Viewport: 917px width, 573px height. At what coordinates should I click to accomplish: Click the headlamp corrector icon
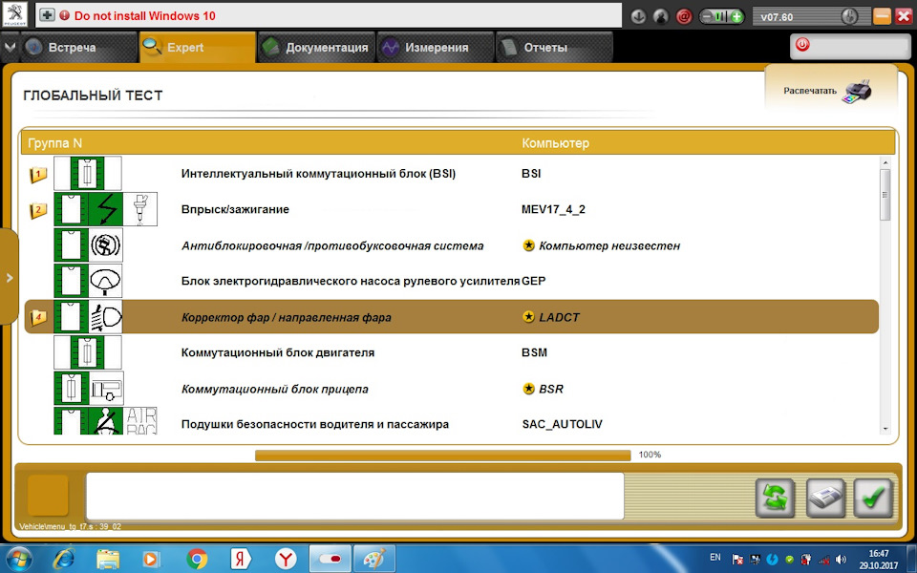[106, 317]
